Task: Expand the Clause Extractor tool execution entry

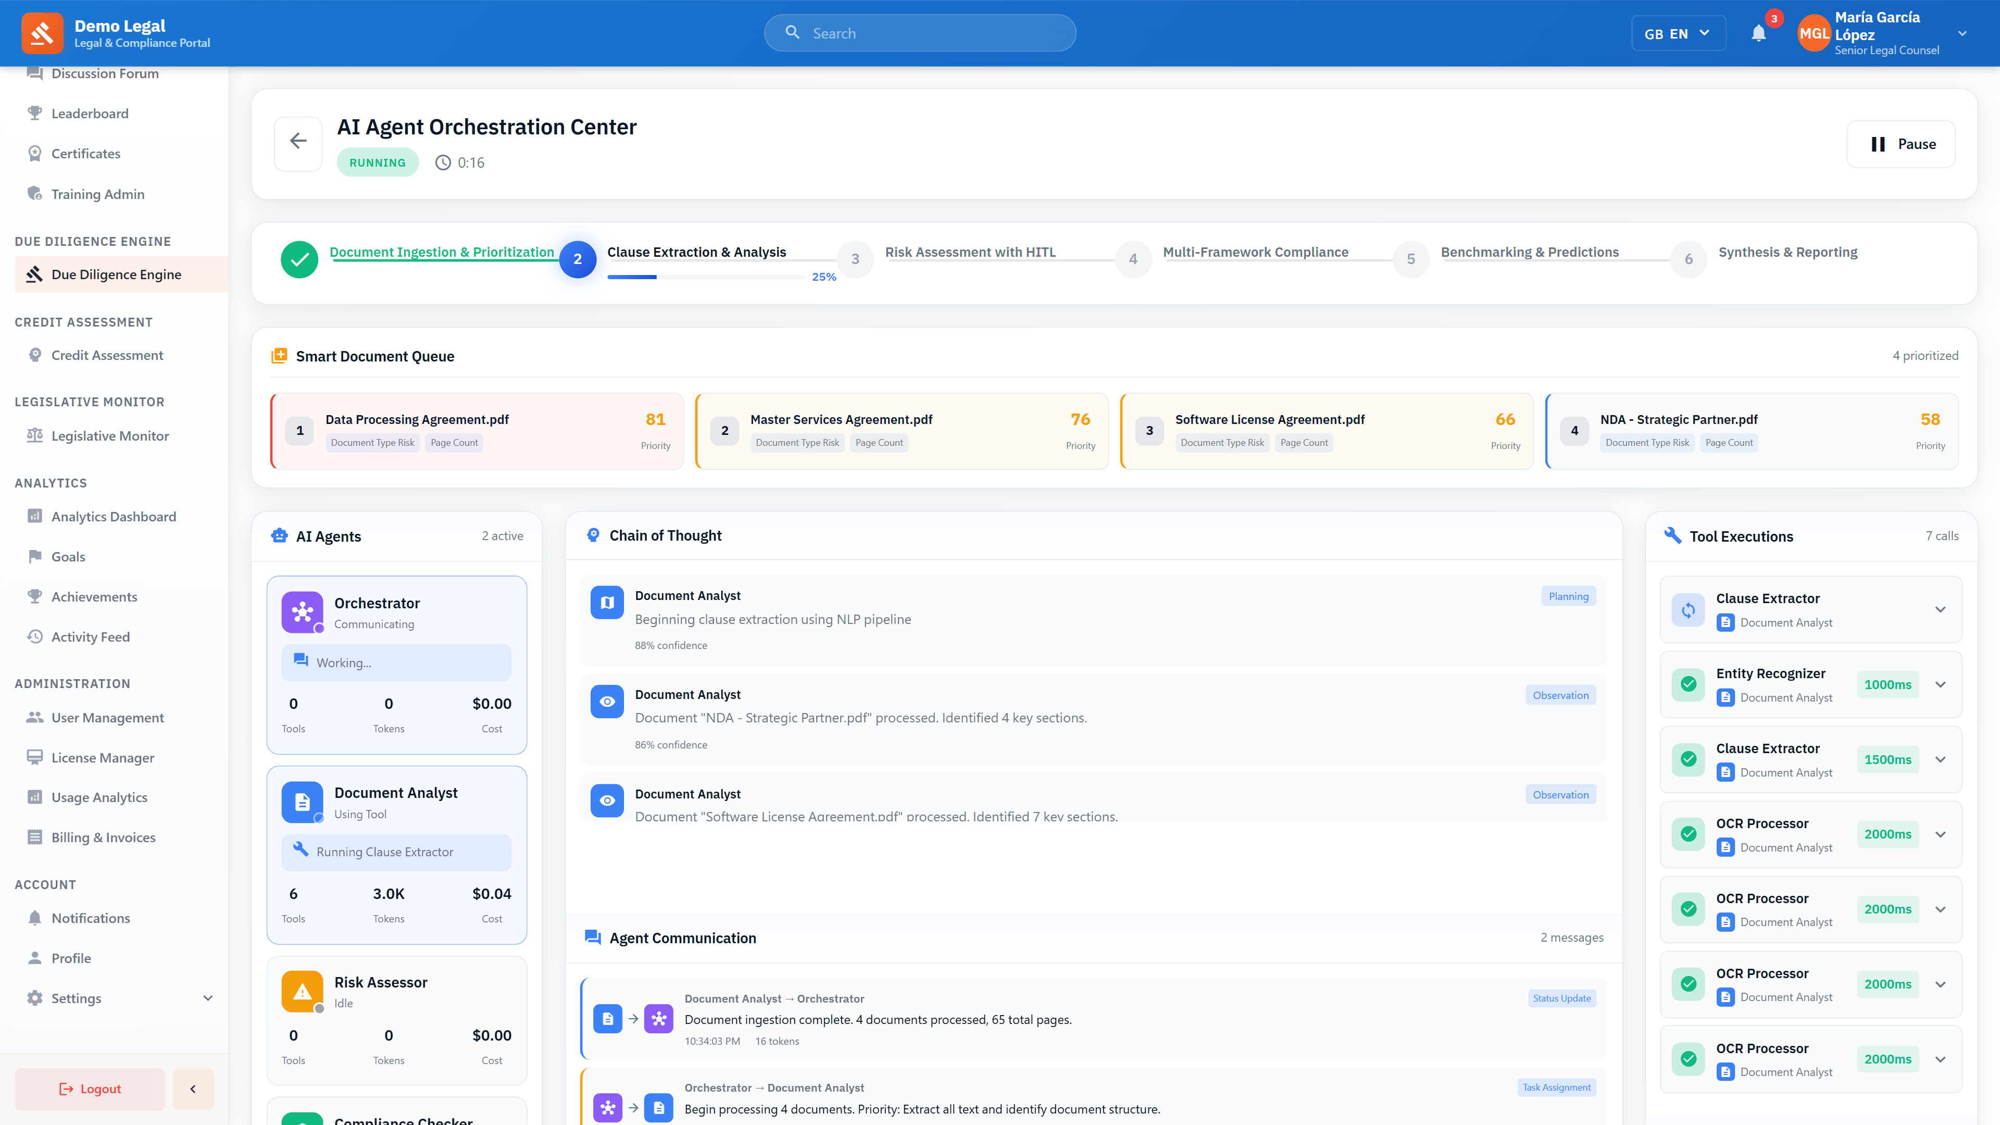Action: coord(1940,609)
